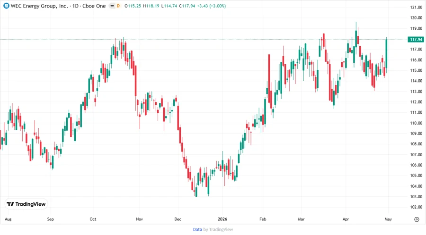Click the WEC Energy Group, Inc. title
The image size is (426, 235).
[x=39, y=6]
